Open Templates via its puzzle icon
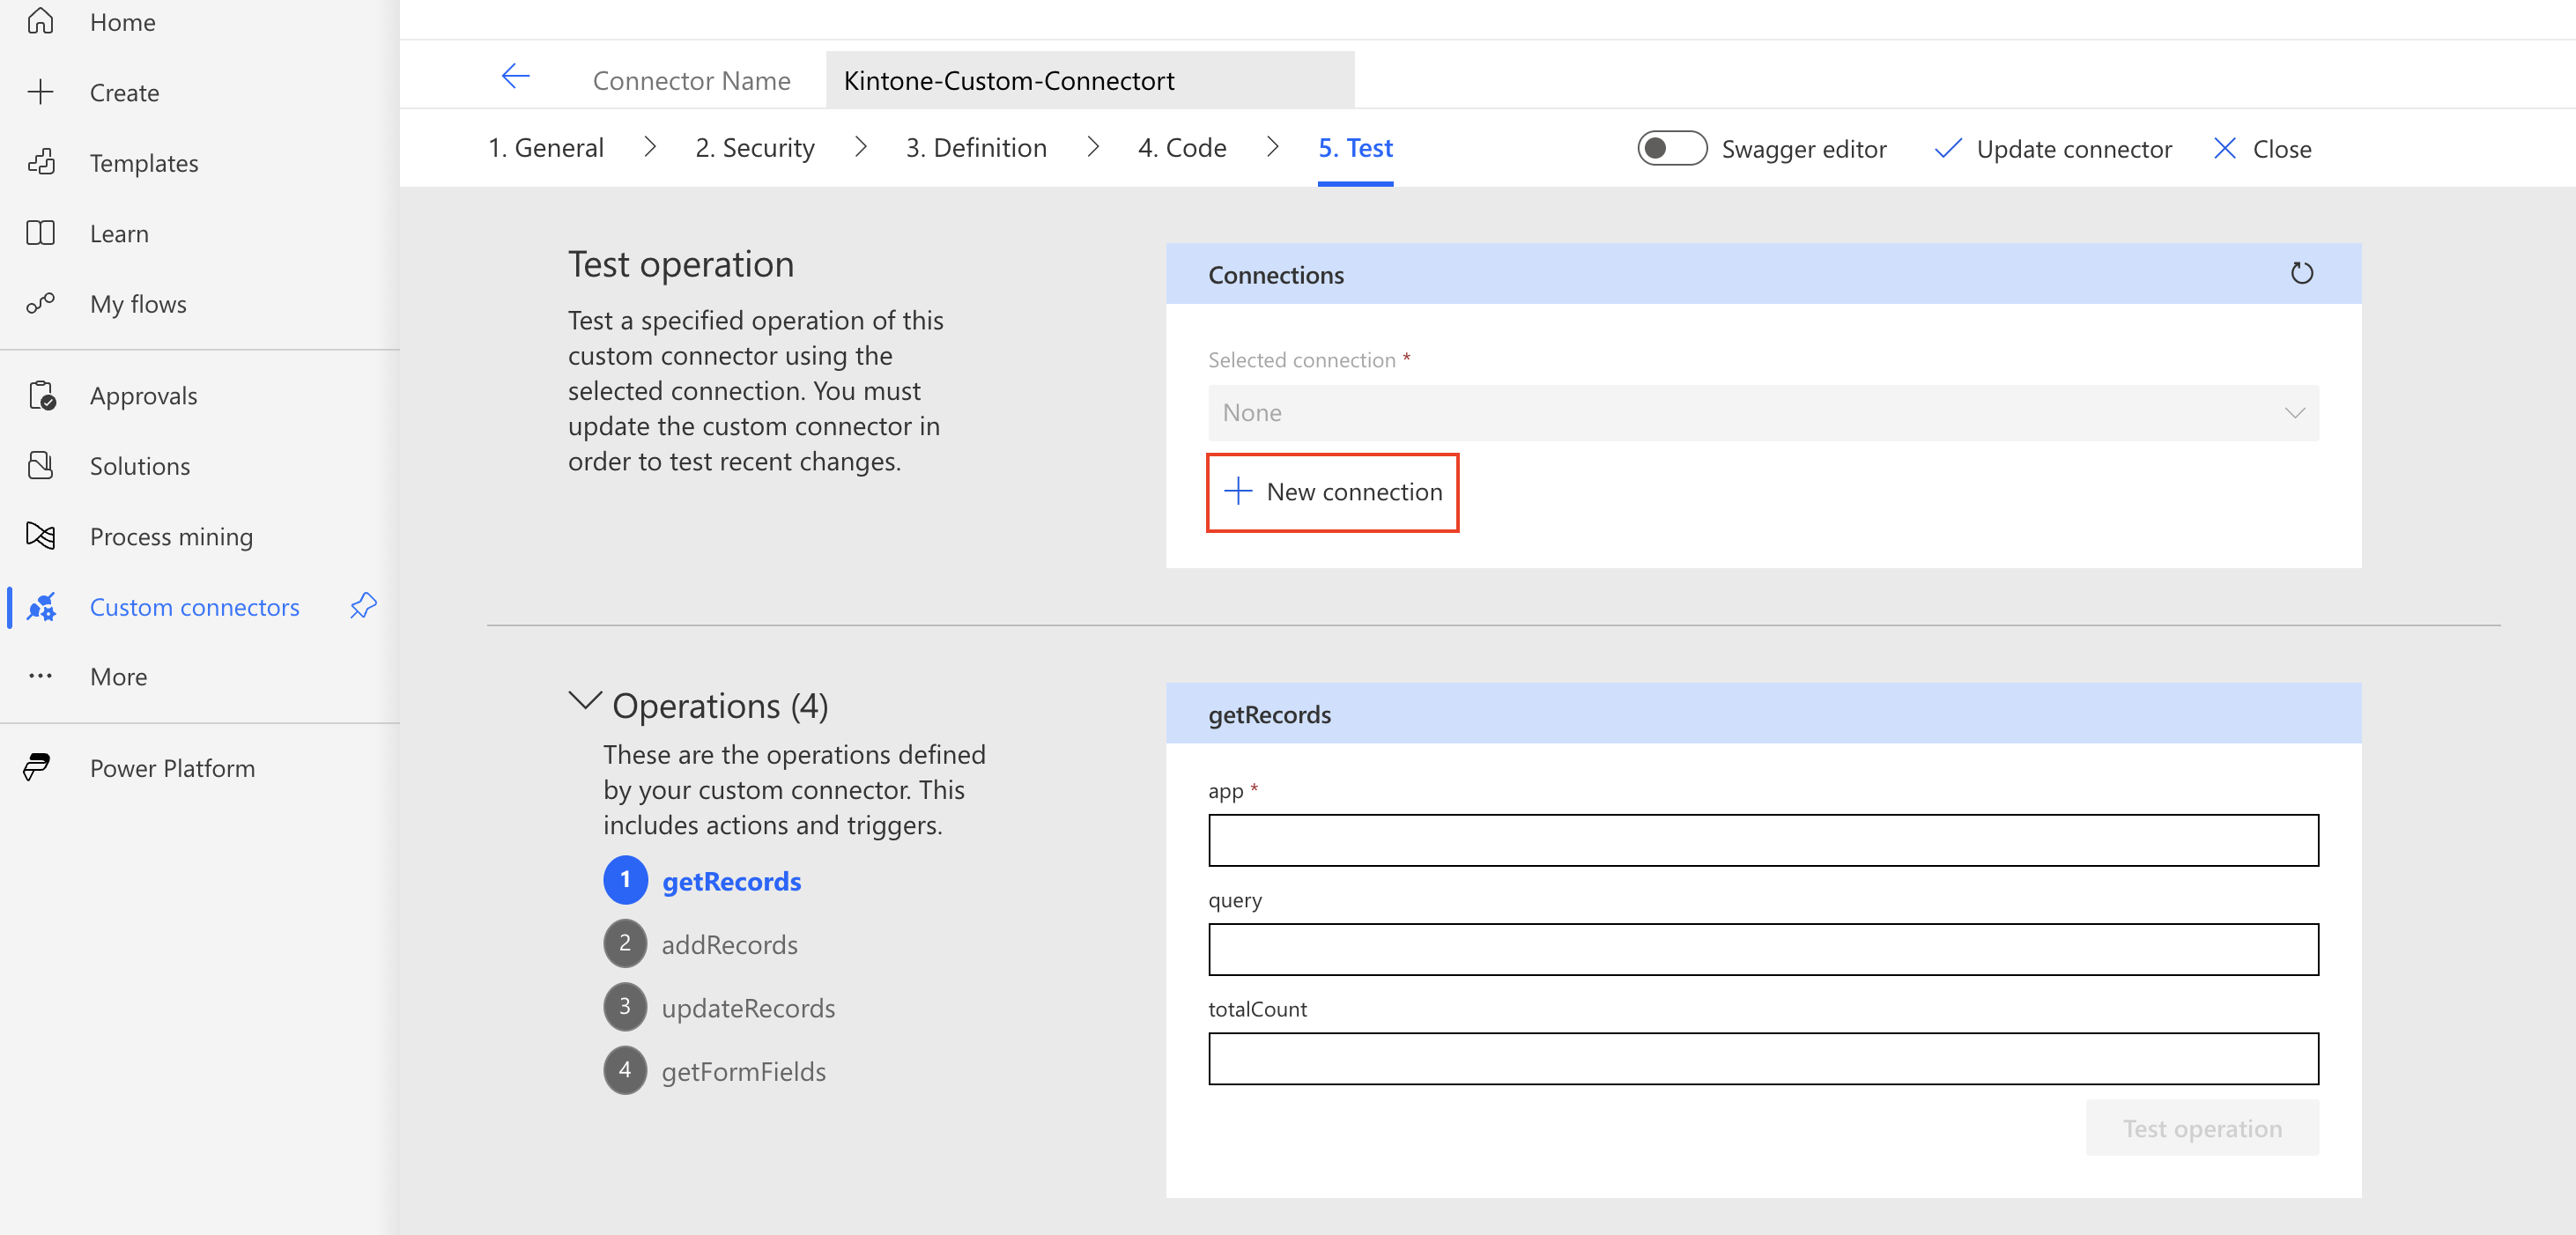The height and width of the screenshot is (1235, 2576). click(40, 162)
